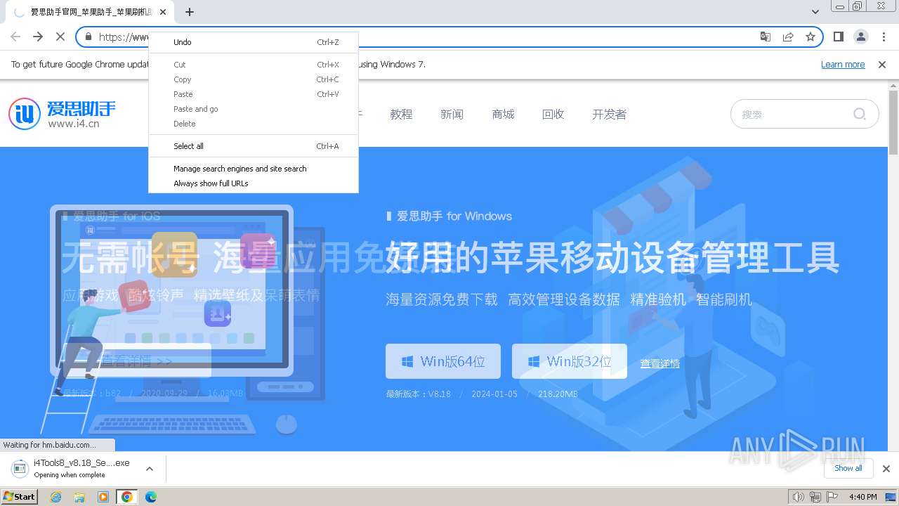Stop page loading with X button

pyautogui.click(x=60, y=37)
